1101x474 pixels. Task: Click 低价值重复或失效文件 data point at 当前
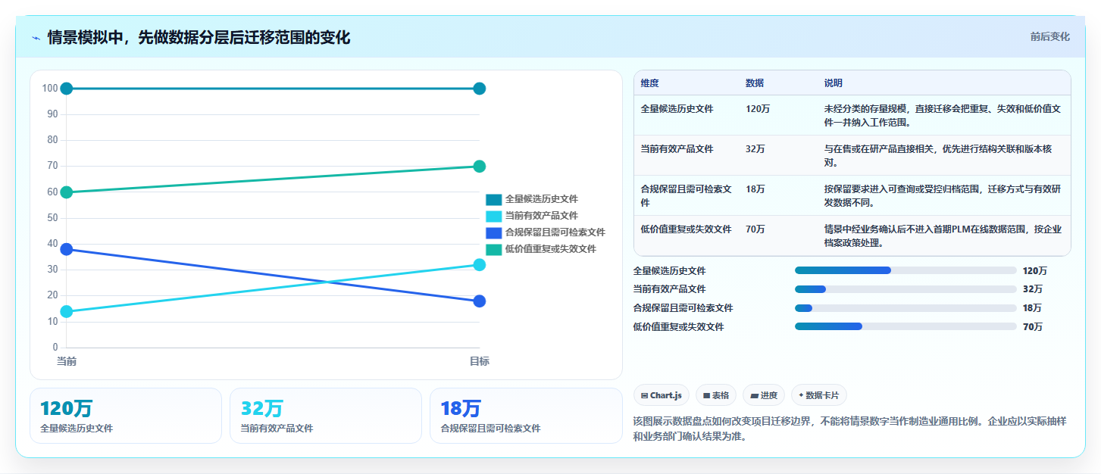pos(67,192)
